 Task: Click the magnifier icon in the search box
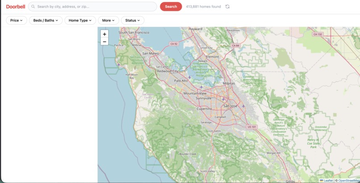pos(33,7)
